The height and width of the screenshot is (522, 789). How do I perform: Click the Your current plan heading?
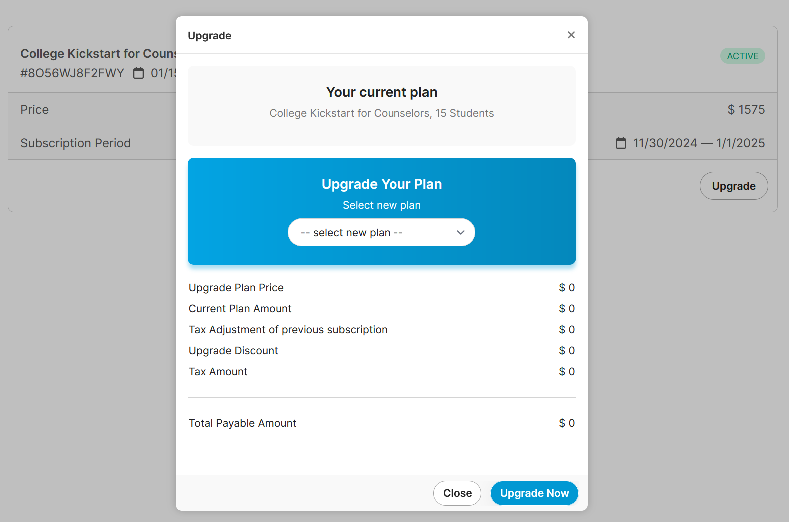382,92
